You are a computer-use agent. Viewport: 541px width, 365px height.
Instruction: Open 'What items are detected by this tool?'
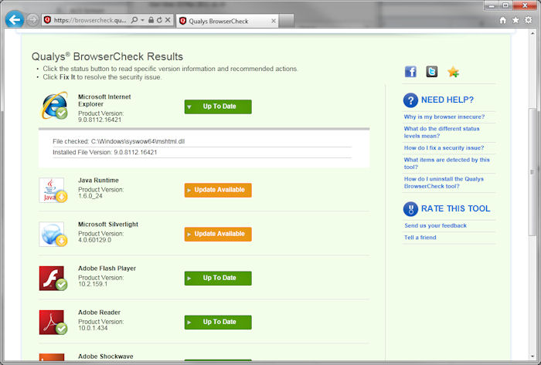click(x=447, y=164)
